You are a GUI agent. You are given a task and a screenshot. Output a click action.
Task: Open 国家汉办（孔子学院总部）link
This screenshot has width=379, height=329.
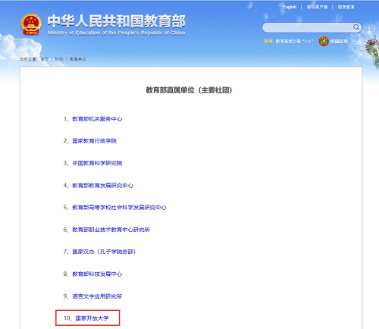click(x=104, y=252)
